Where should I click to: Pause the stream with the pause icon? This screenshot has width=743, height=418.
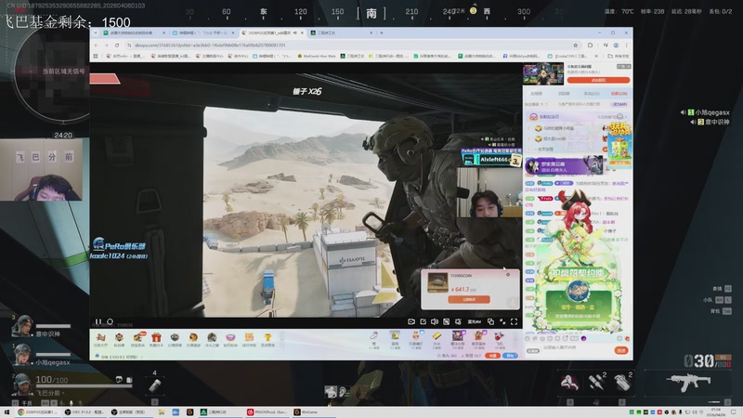click(x=98, y=321)
